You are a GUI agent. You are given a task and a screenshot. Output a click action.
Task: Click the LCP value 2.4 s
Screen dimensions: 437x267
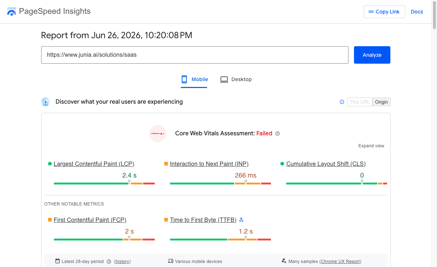click(x=129, y=175)
